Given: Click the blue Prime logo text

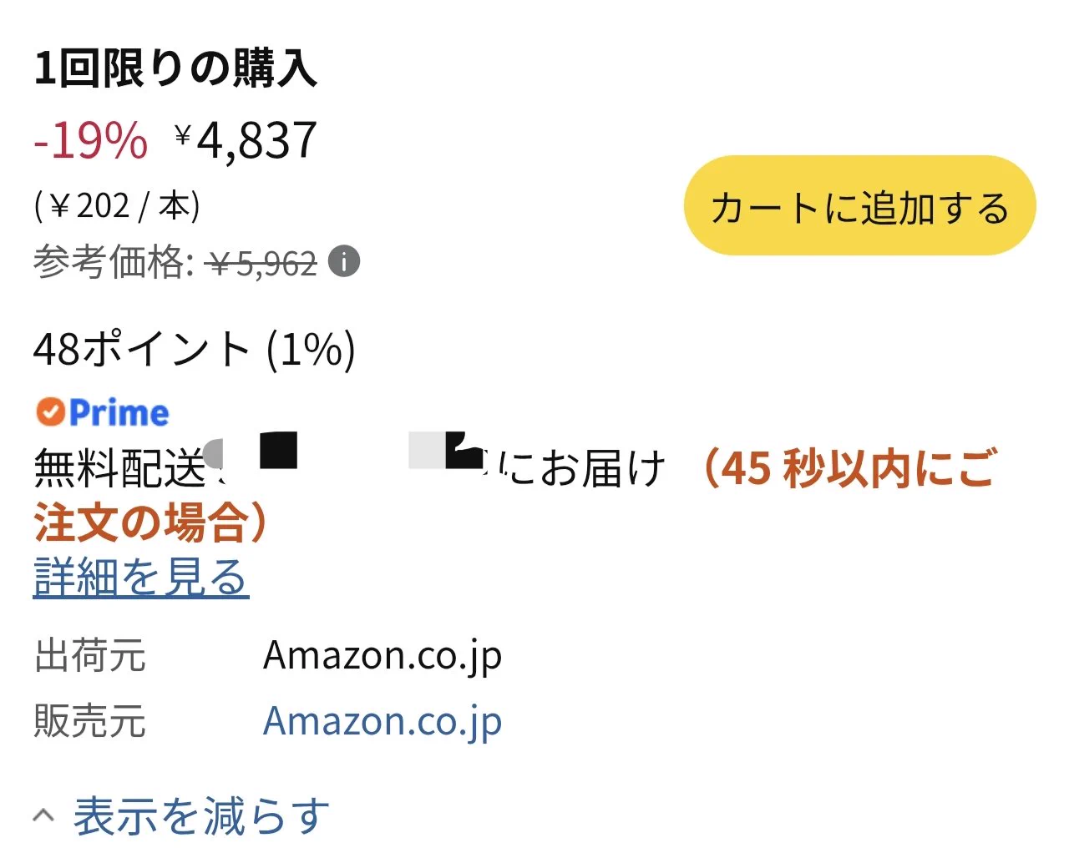Looking at the screenshot, I should pos(119,412).
